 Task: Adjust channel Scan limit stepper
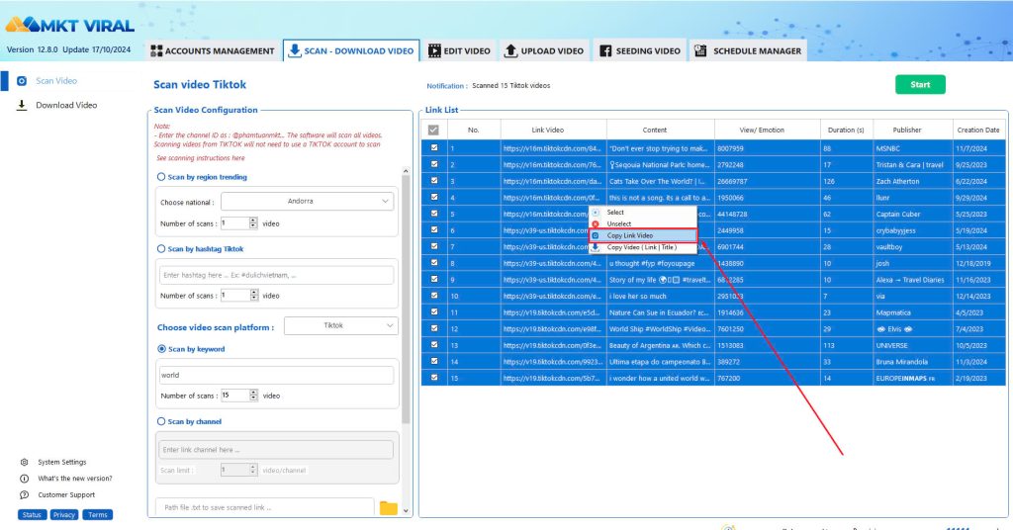(253, 470)
